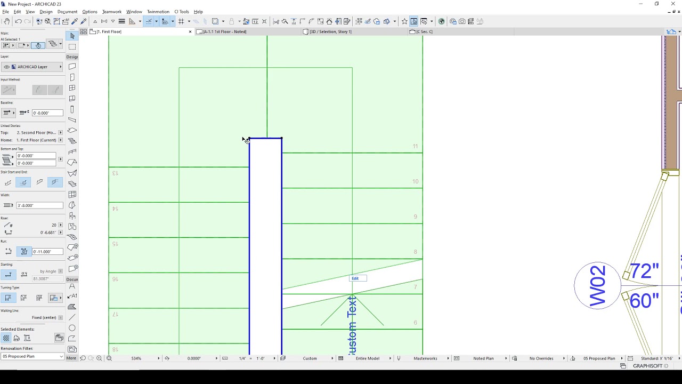Select the Line tool in the toolbox

[x=72, y=317]
